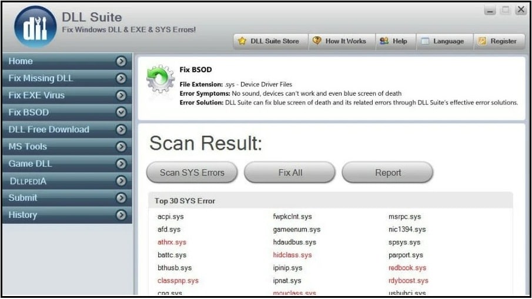The image size is (532, 299).
Task: Click the Report button
Action: tap(388, 173)
